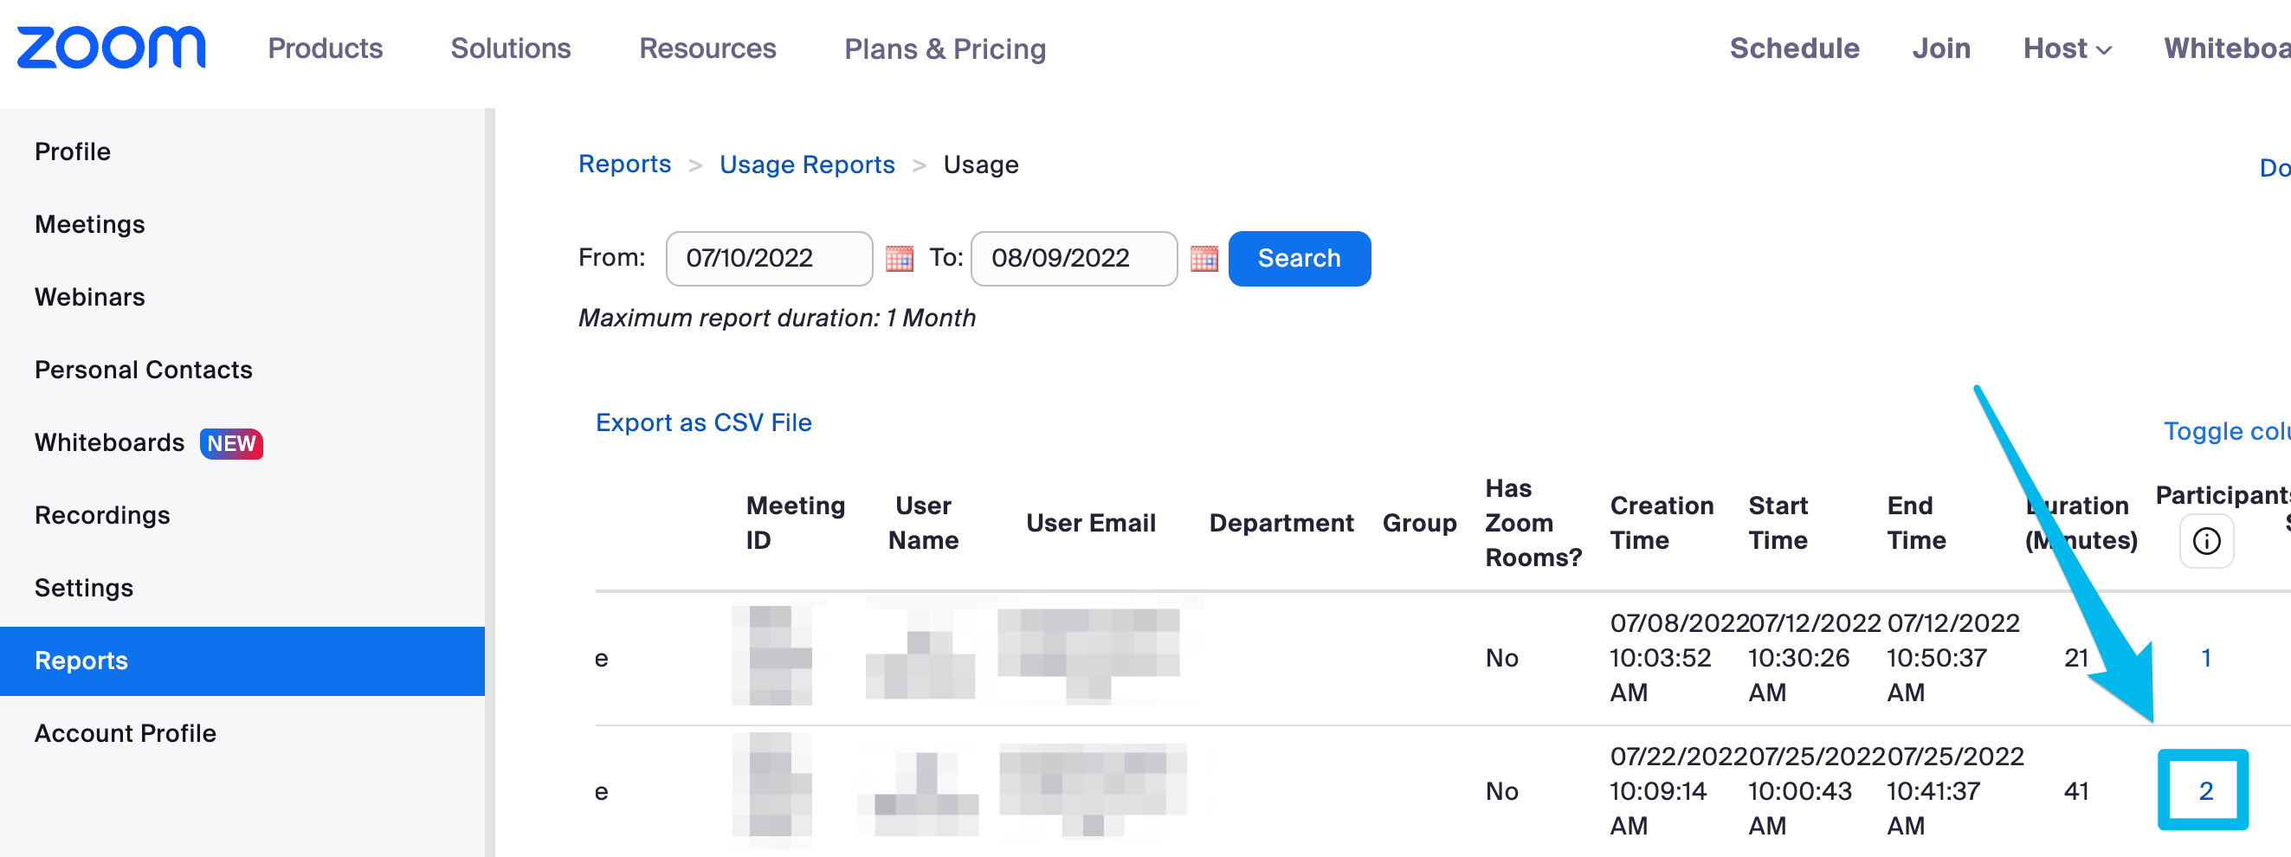Viewport: 2291px width, 857px height.
Task: Open Whiteboards in the sidebar
Action: coord(109,442)
